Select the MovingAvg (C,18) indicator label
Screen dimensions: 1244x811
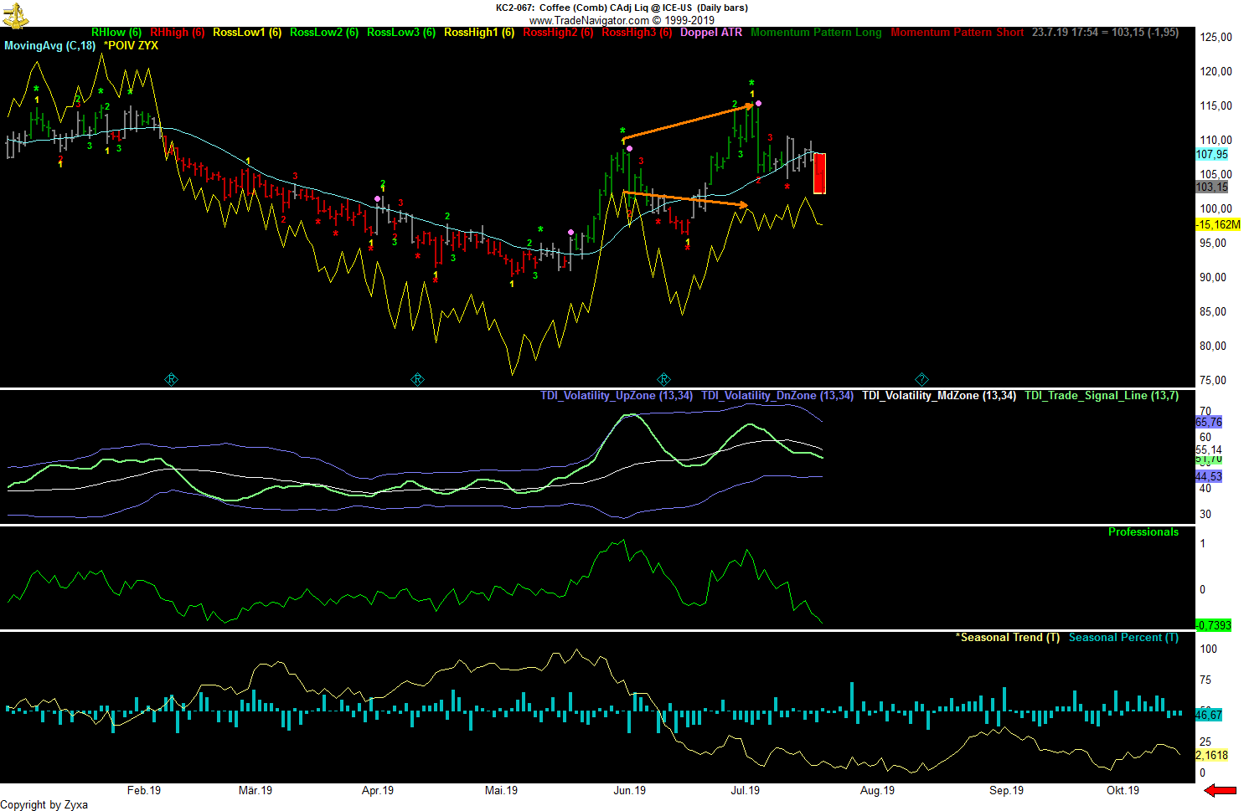click(x=49, y=45)
